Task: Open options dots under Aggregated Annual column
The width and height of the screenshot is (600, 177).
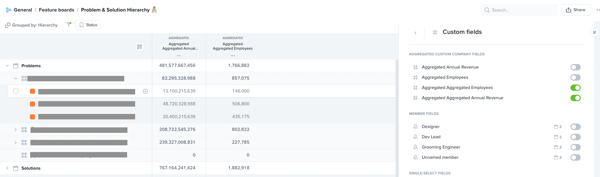Action: point(179,56)
